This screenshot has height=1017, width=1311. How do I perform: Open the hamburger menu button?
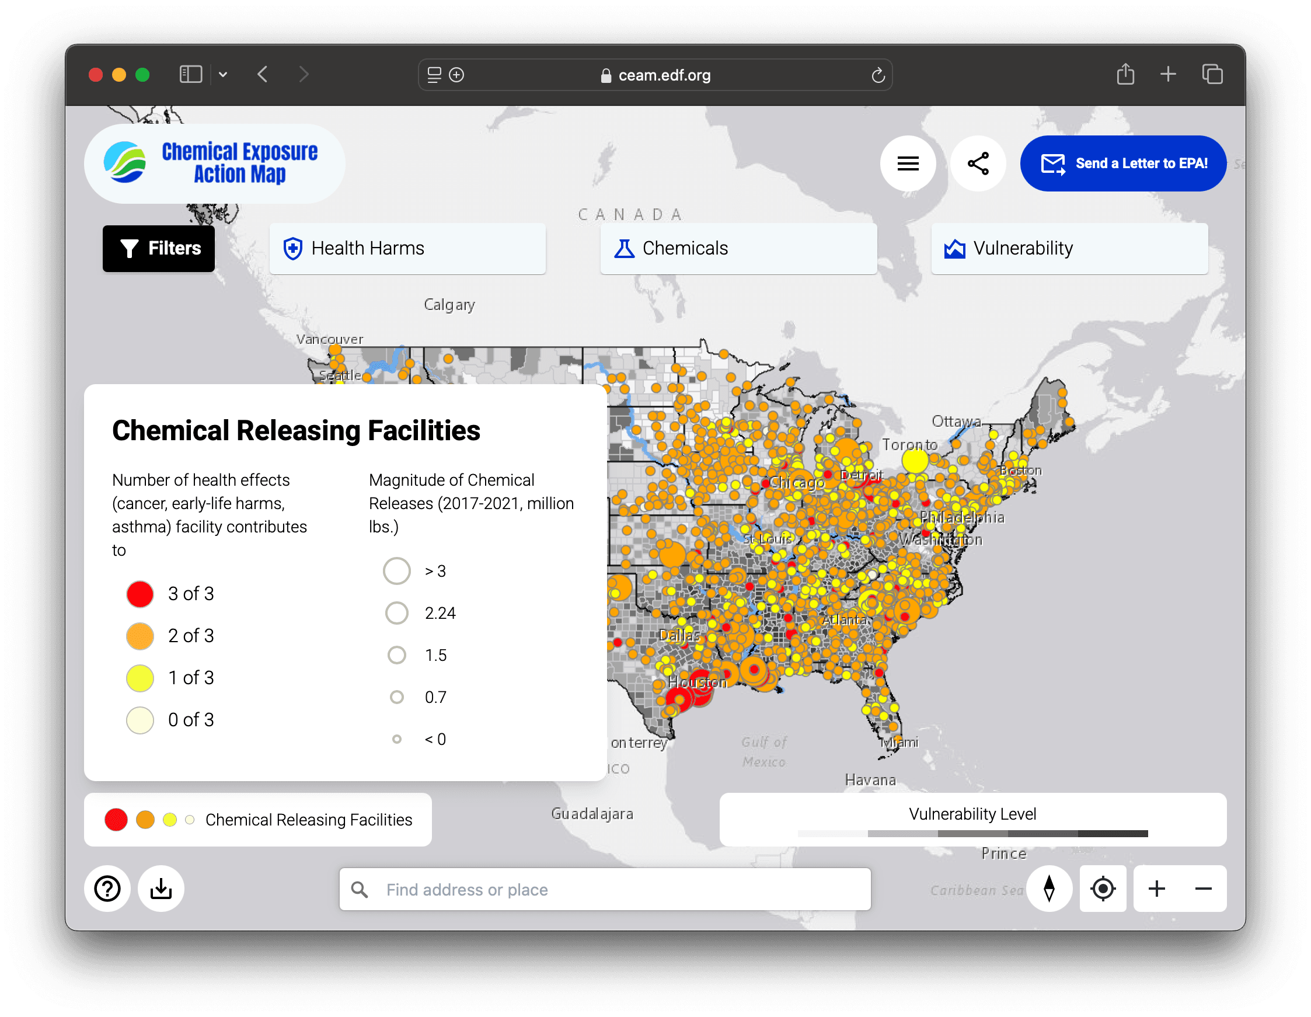coord(908,163)
